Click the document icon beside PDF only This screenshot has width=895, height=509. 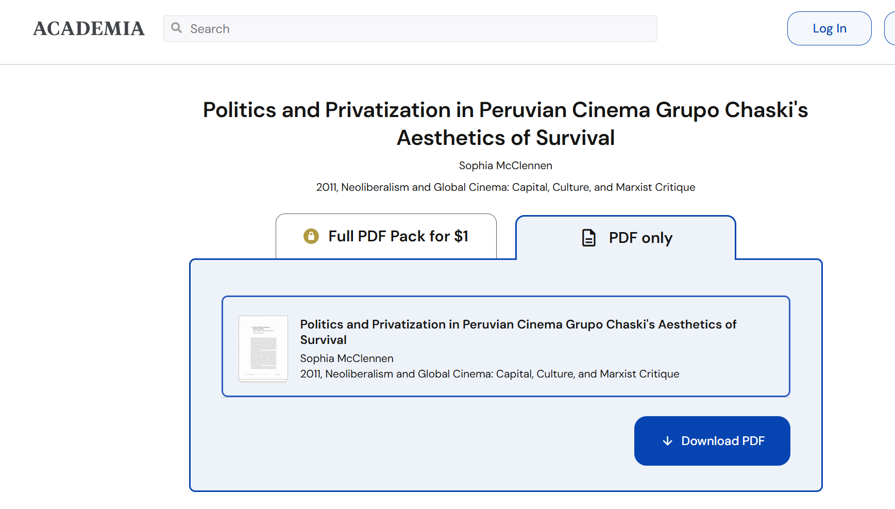[588, 238]
